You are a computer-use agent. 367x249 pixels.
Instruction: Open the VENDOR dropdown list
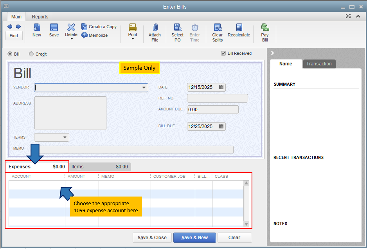[144, 88]
